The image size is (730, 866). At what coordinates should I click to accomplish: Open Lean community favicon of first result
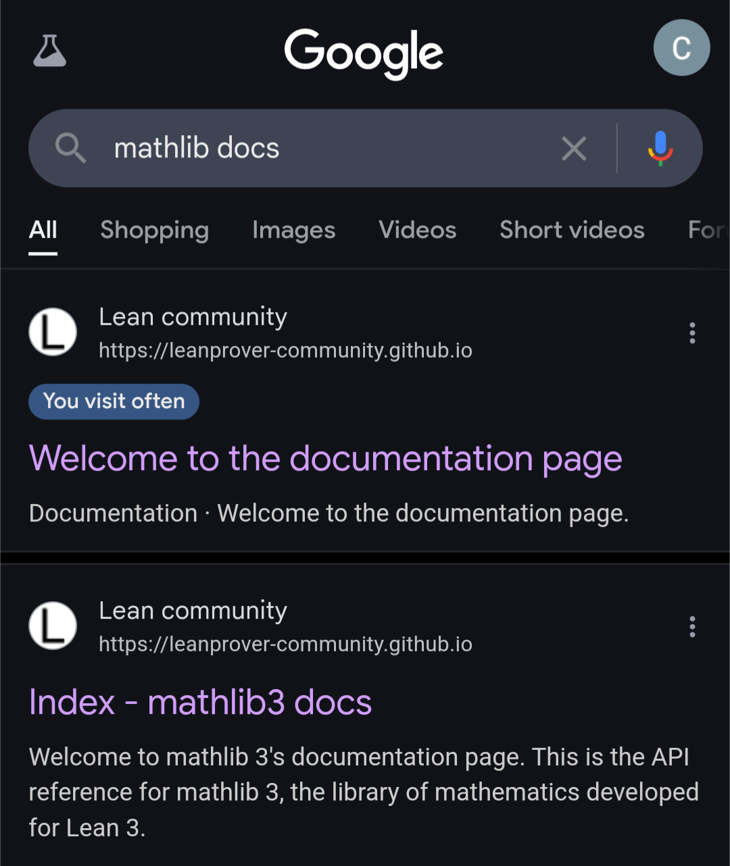pyautogui.click(x=53, y=332)
